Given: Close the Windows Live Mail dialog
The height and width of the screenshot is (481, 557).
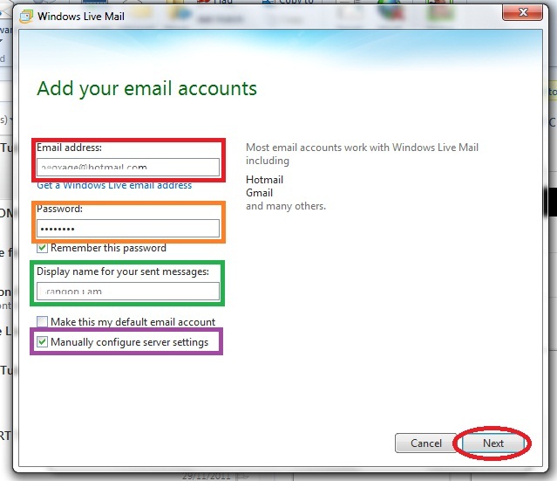Looking at the screenshot, I should (x=522, y=12).
